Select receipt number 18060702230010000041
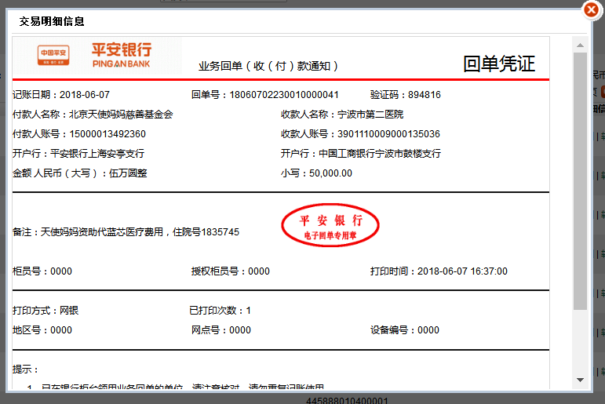Screen dimensions: 605x404 [284, 95]
